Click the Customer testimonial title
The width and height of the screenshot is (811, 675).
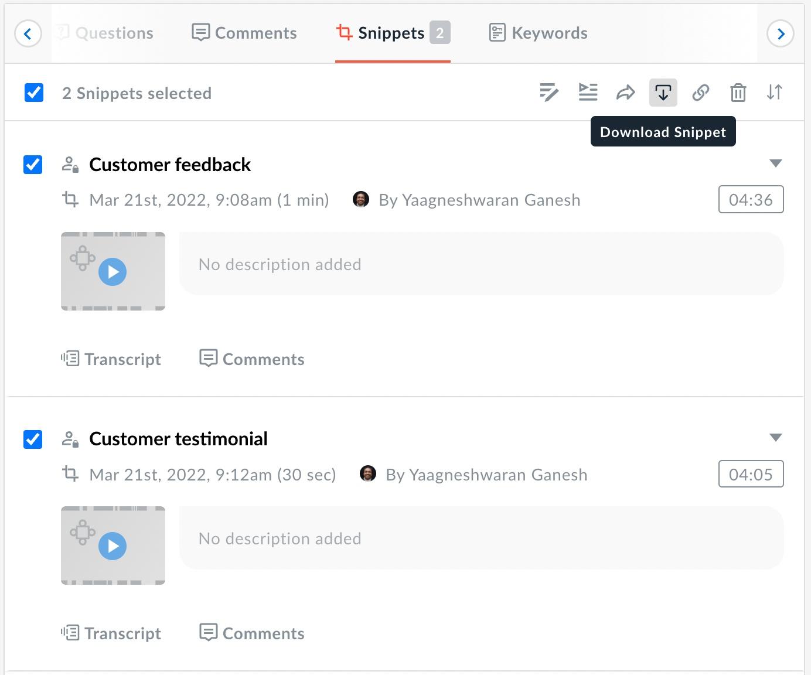pos(178,439)
